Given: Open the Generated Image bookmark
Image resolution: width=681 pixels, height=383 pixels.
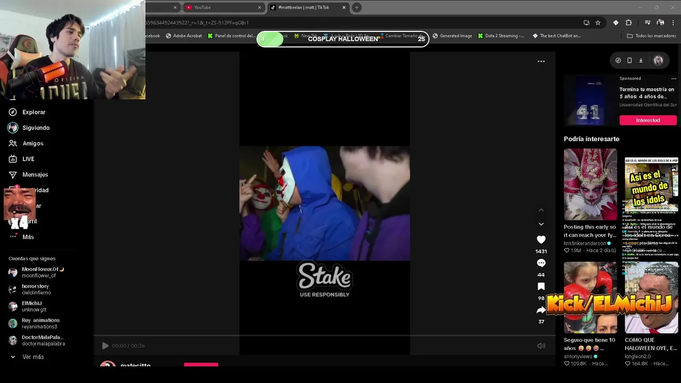Looking at the screenshot, I should 452,36.
